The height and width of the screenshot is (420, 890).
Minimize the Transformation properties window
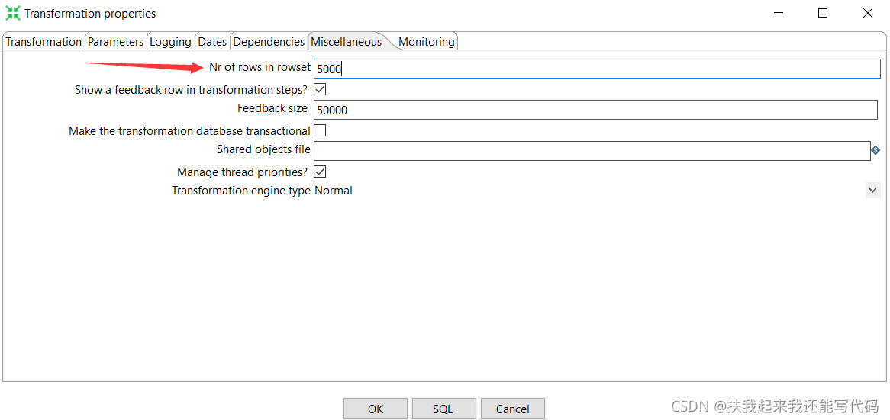tap(778, 13)
